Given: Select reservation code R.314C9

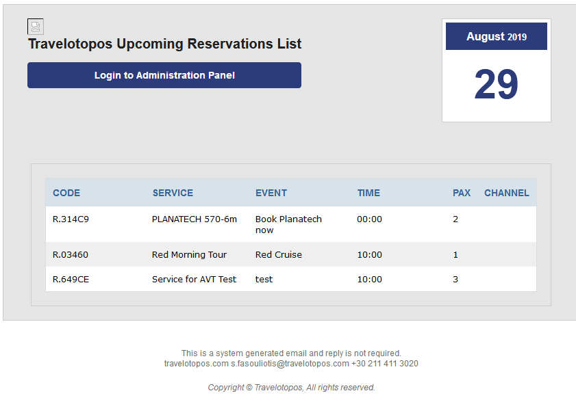Looking at the screenshot, I should click(71, 219).
